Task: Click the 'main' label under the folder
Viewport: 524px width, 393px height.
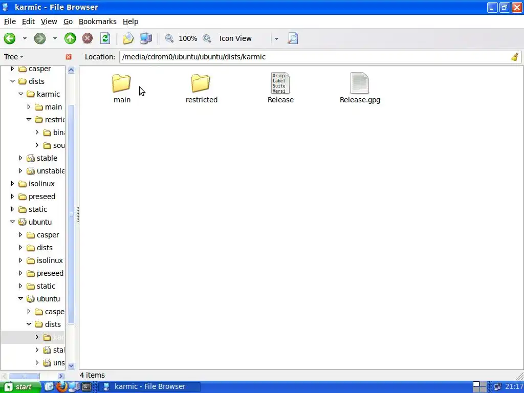Action: click(x=122, y=100)
